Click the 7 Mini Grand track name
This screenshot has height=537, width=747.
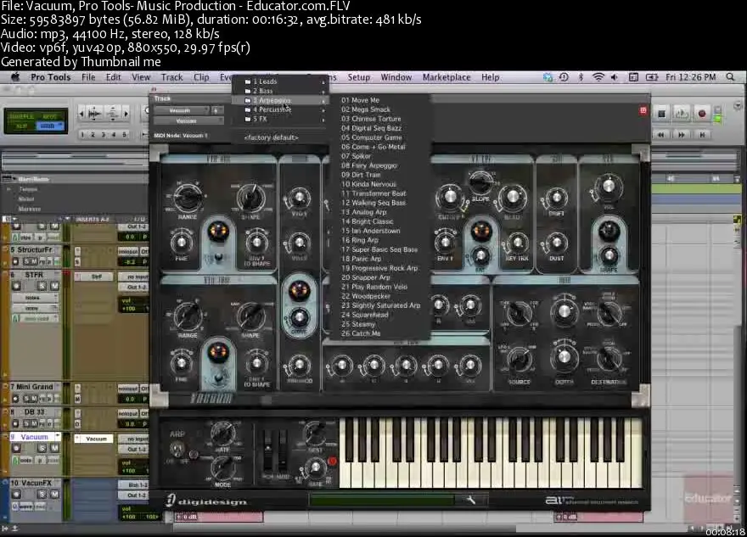[31, 387]
